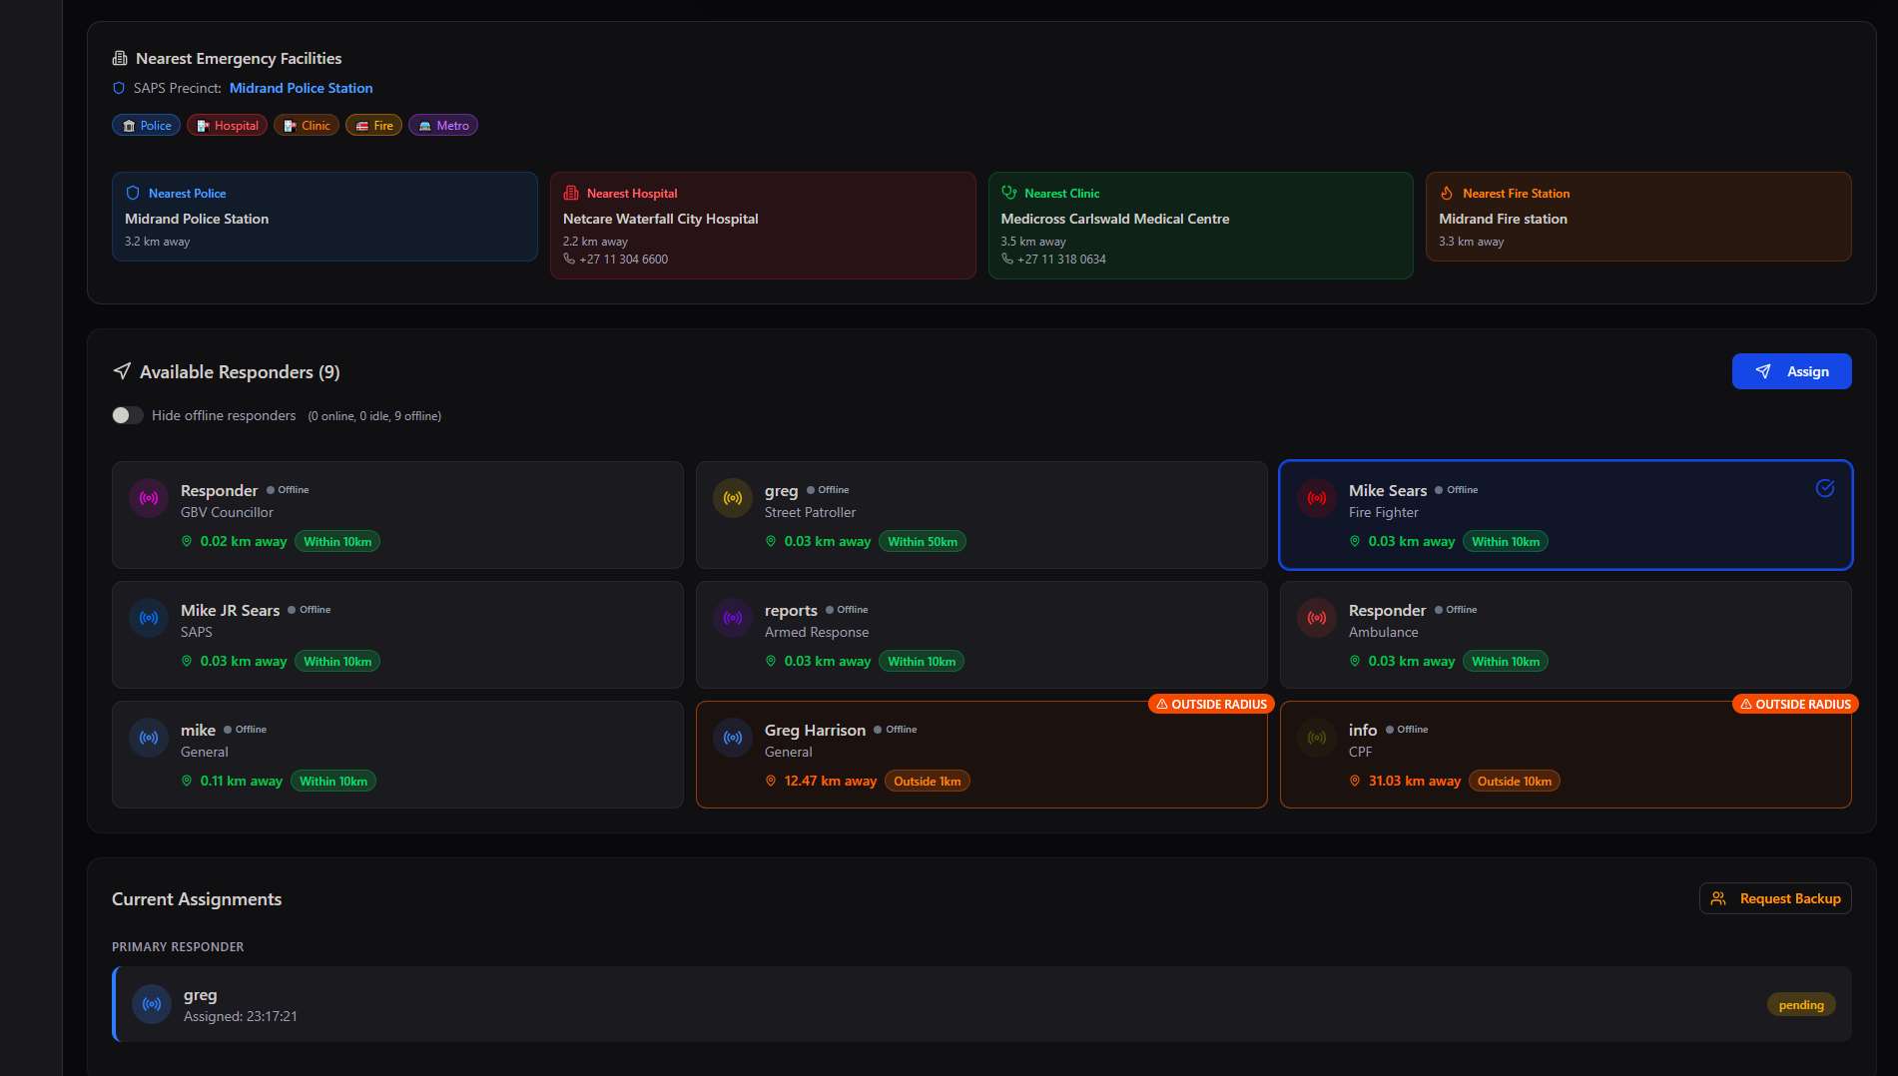
Task: Click pending status badge on greg assignment
Action: [x=1801, y=1005]
